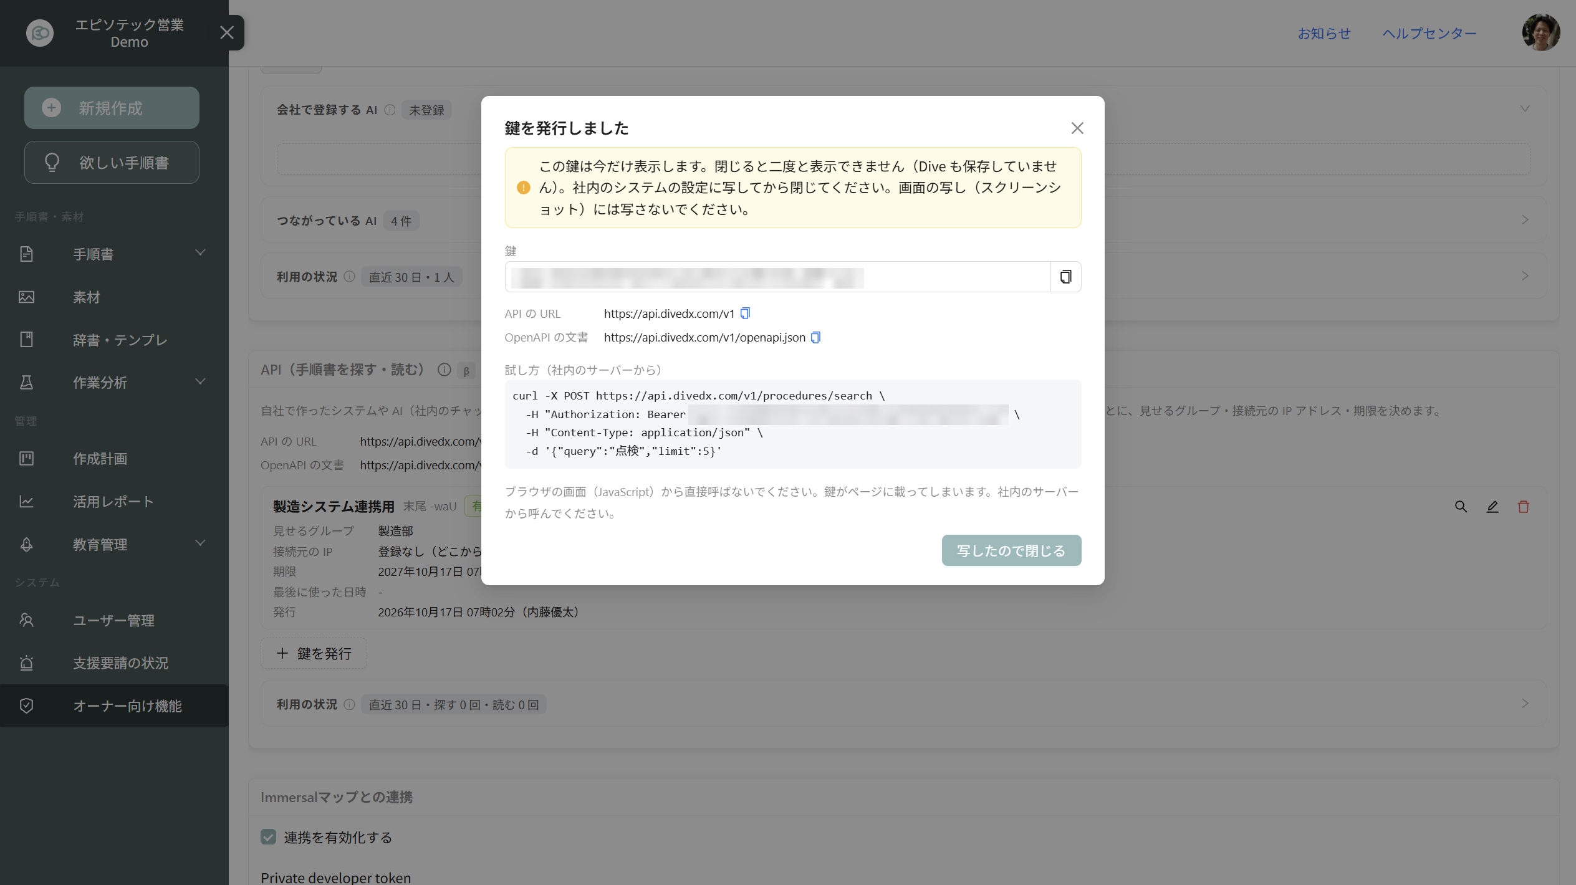This screenshot has width=1576, height=885.
Task: Click the 活用レポート chart icon
Action: [x=26, y=501]
